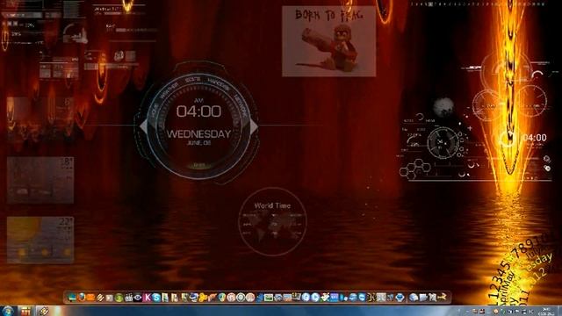Click the JUNE date under Wednesday
The height and width of the screenshot is (316, 562).
click(198, 143)
